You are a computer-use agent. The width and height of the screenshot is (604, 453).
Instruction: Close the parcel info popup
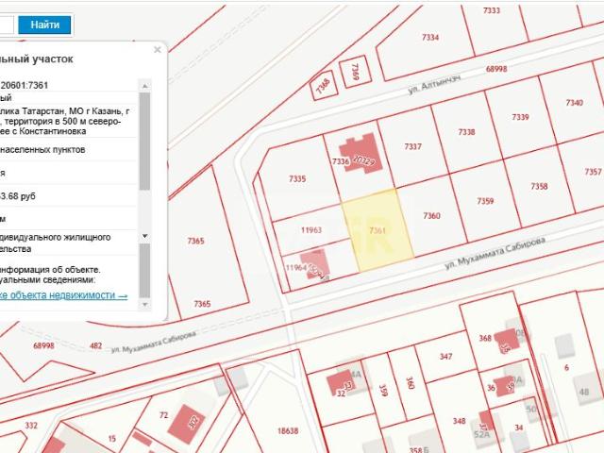click(158, 50)
